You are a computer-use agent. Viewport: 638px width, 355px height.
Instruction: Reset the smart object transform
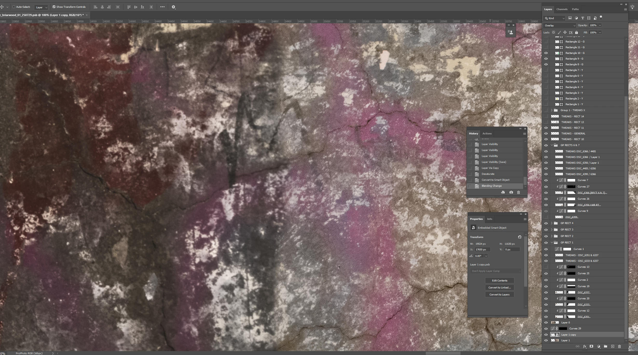(x=519, y=237)
